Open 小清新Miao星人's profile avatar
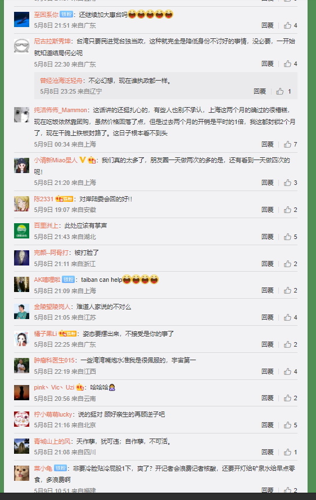The image size is (316, 500). click(21, 166)
